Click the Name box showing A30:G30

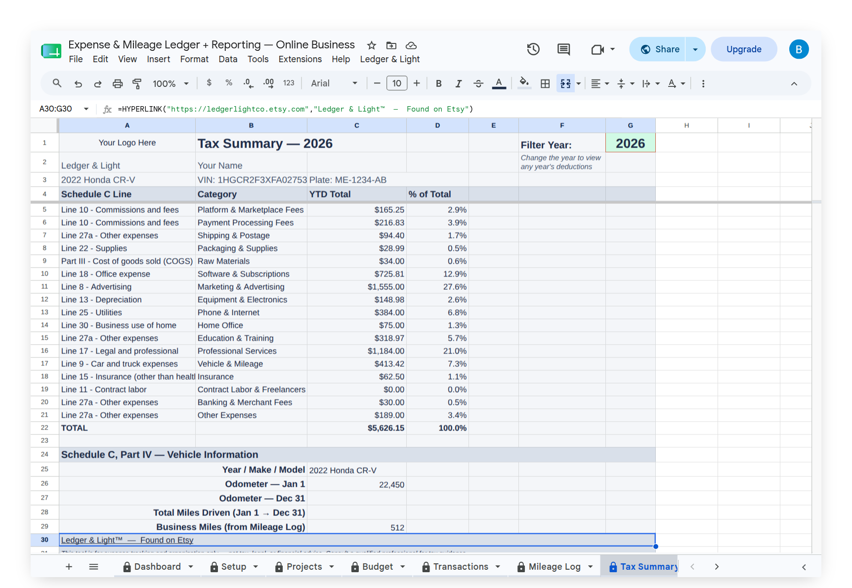click(x=56, y=109)
